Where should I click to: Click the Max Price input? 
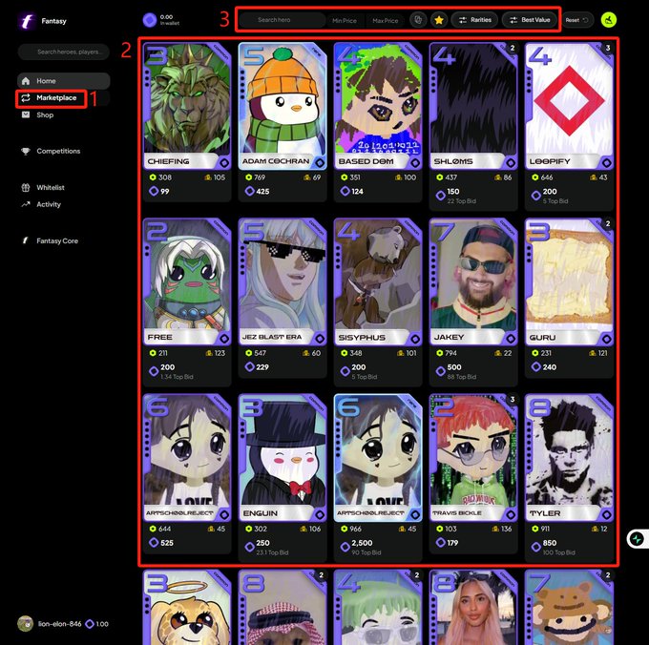385,20
